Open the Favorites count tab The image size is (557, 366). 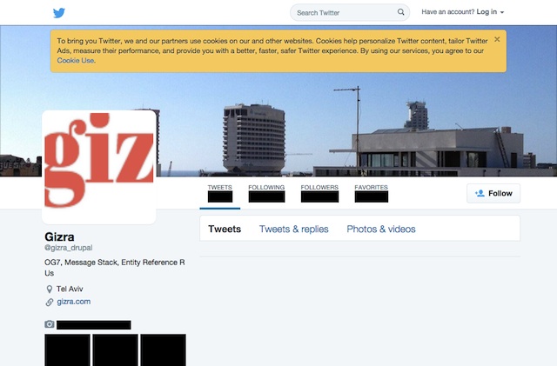coord(372,194)
